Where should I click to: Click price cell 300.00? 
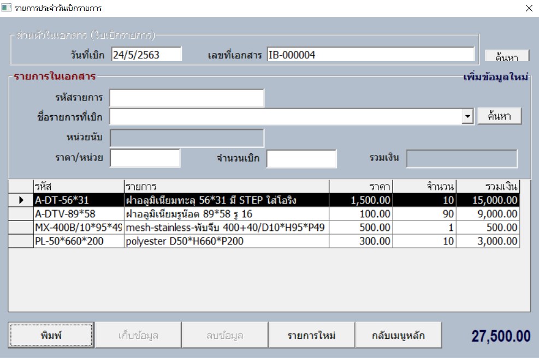360,241
